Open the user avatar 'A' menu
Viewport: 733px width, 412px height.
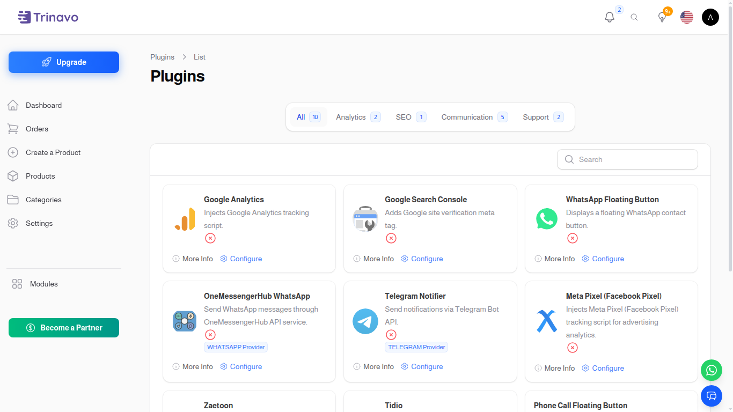[x=710, y=17]
